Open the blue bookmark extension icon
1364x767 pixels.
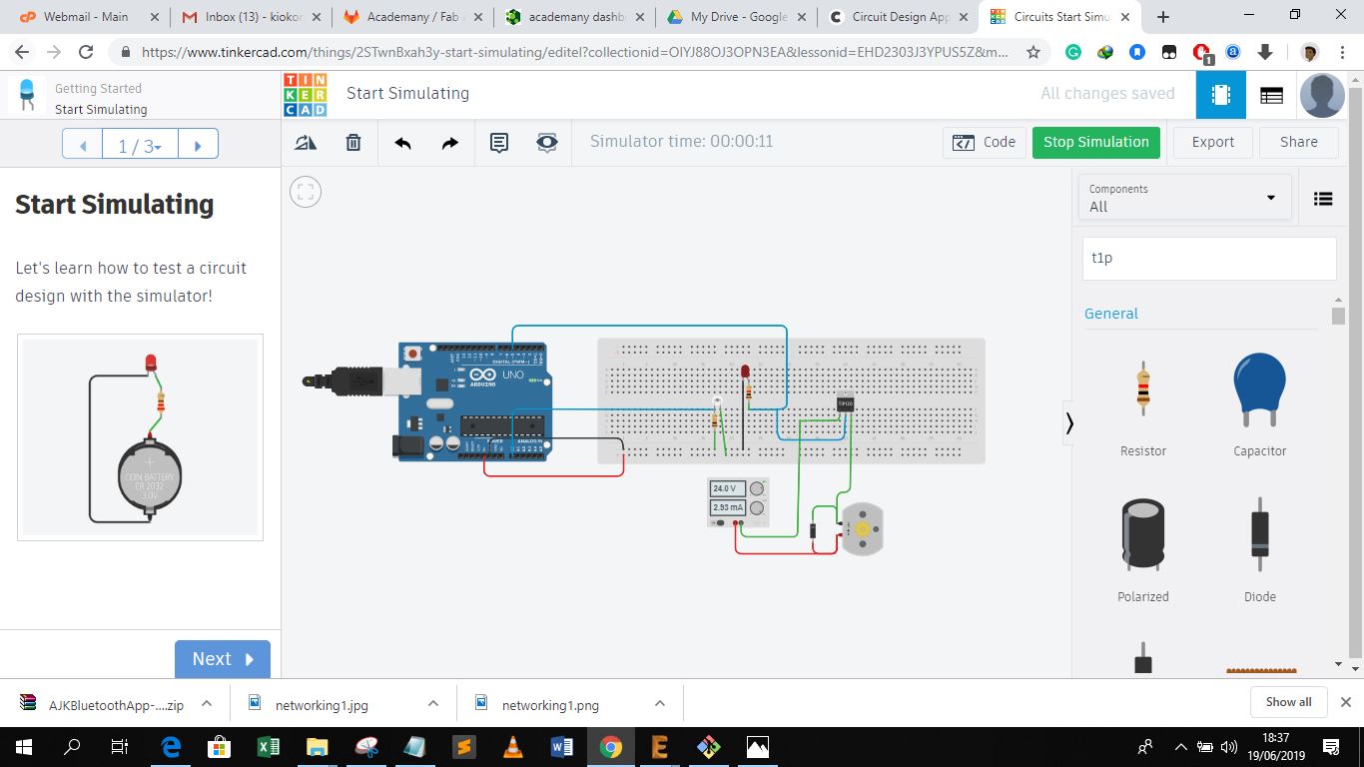tap(1137, 52)
